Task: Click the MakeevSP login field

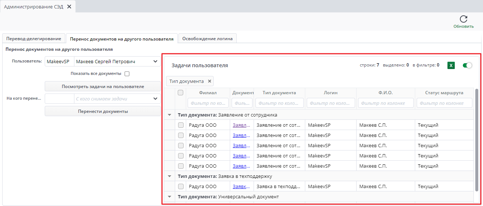Action: [59, 61]
